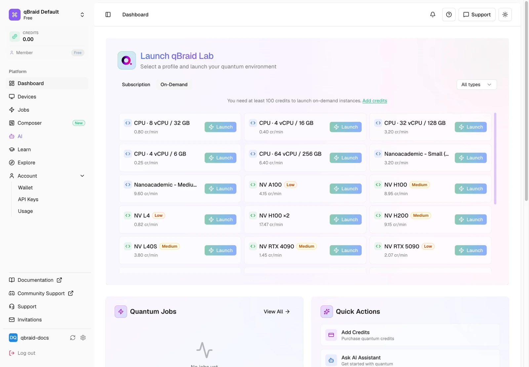Open Wallet under Account

tap(25, 188)
